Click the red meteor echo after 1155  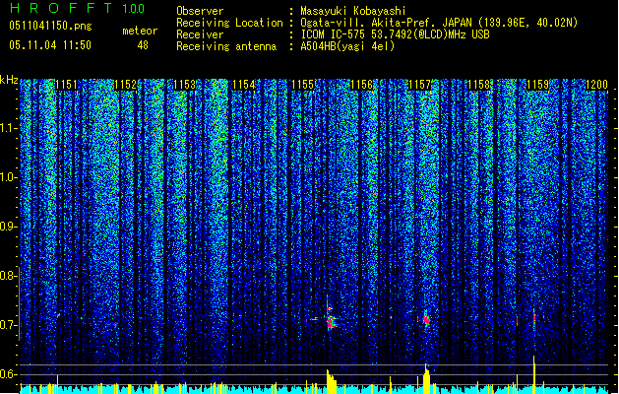point(330,318)
